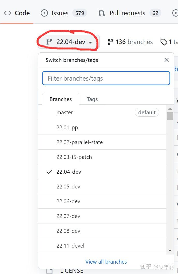Click the file icon beside LICENSE

tap(49, 271)
